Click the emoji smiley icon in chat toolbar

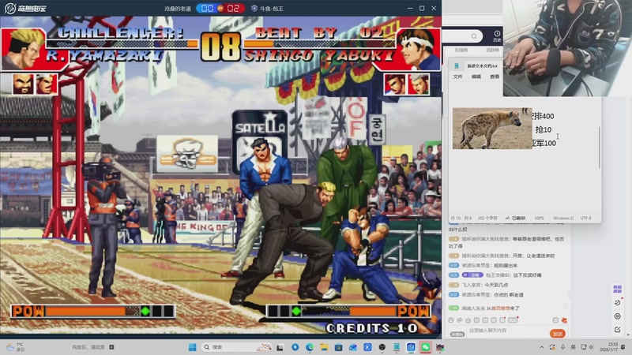pos(451,320)
